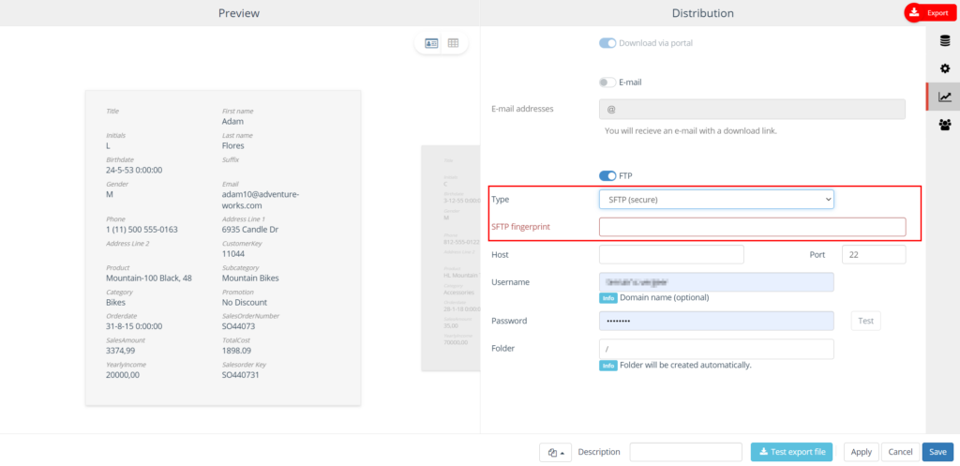Switch preview to card view
The height and width of the screenshot is (466, 960).
pos(431,43)
